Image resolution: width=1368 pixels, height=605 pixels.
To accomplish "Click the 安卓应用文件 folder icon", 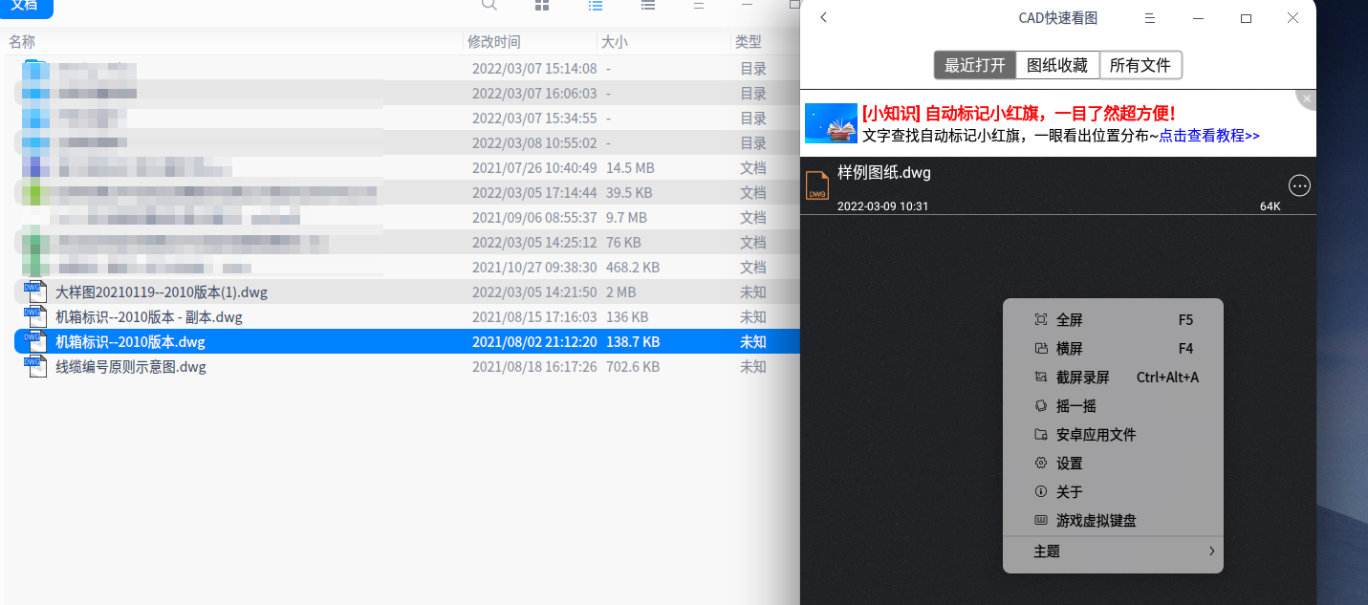I will tap(1041, 435).
